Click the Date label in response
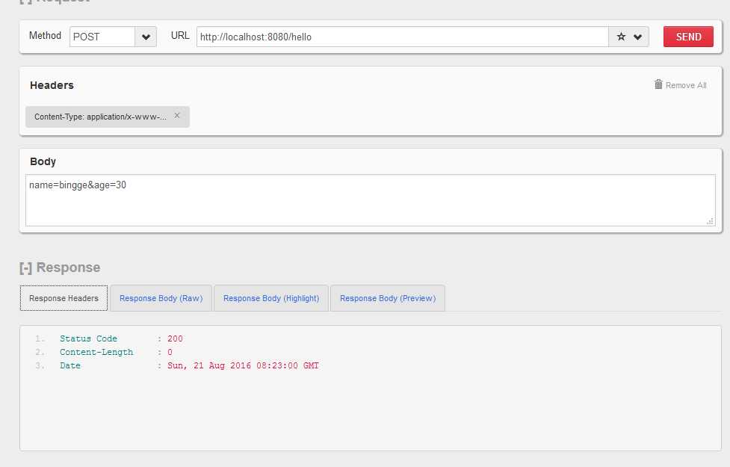The image size is (730, 467). (x=70, y=365)
